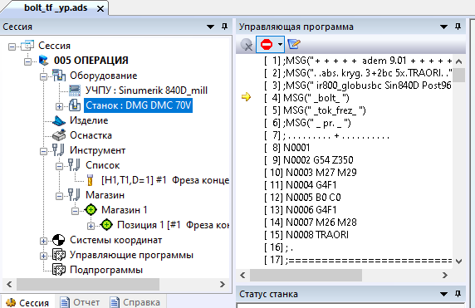
Task: Collapse the Инструмент node
Action: (x=43, y=151)
